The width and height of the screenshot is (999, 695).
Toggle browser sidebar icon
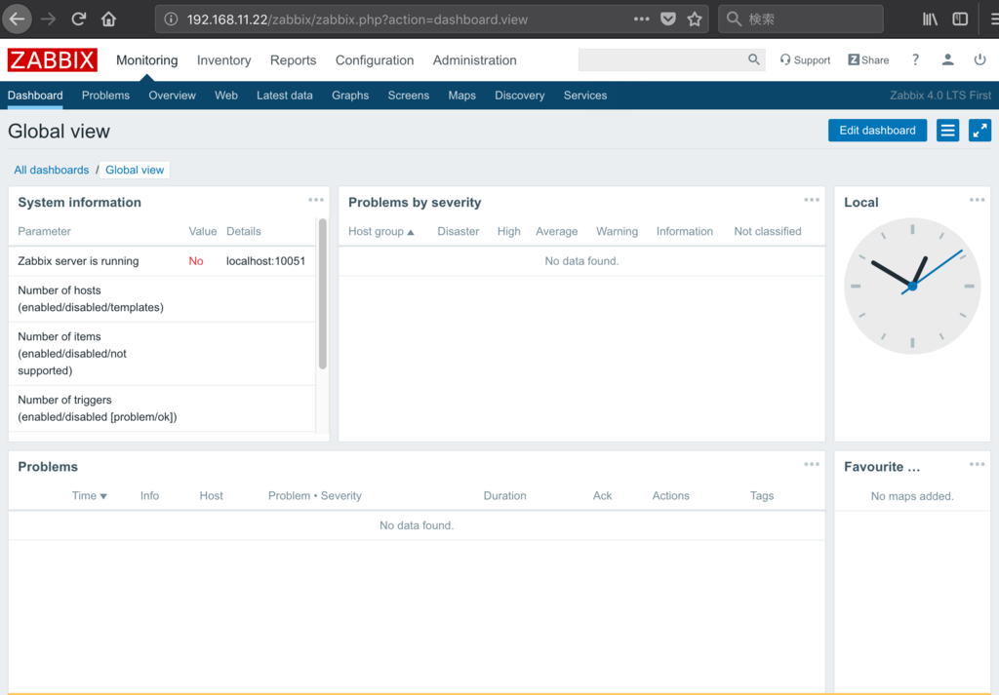[960, 19]
